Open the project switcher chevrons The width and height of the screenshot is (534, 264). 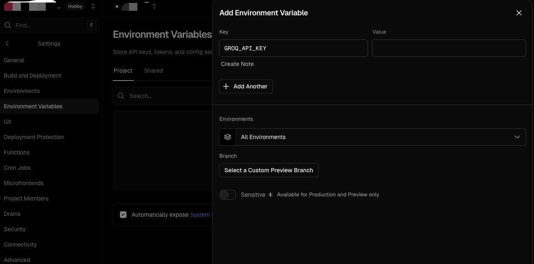pyautogui.click(x=154, y=6)
